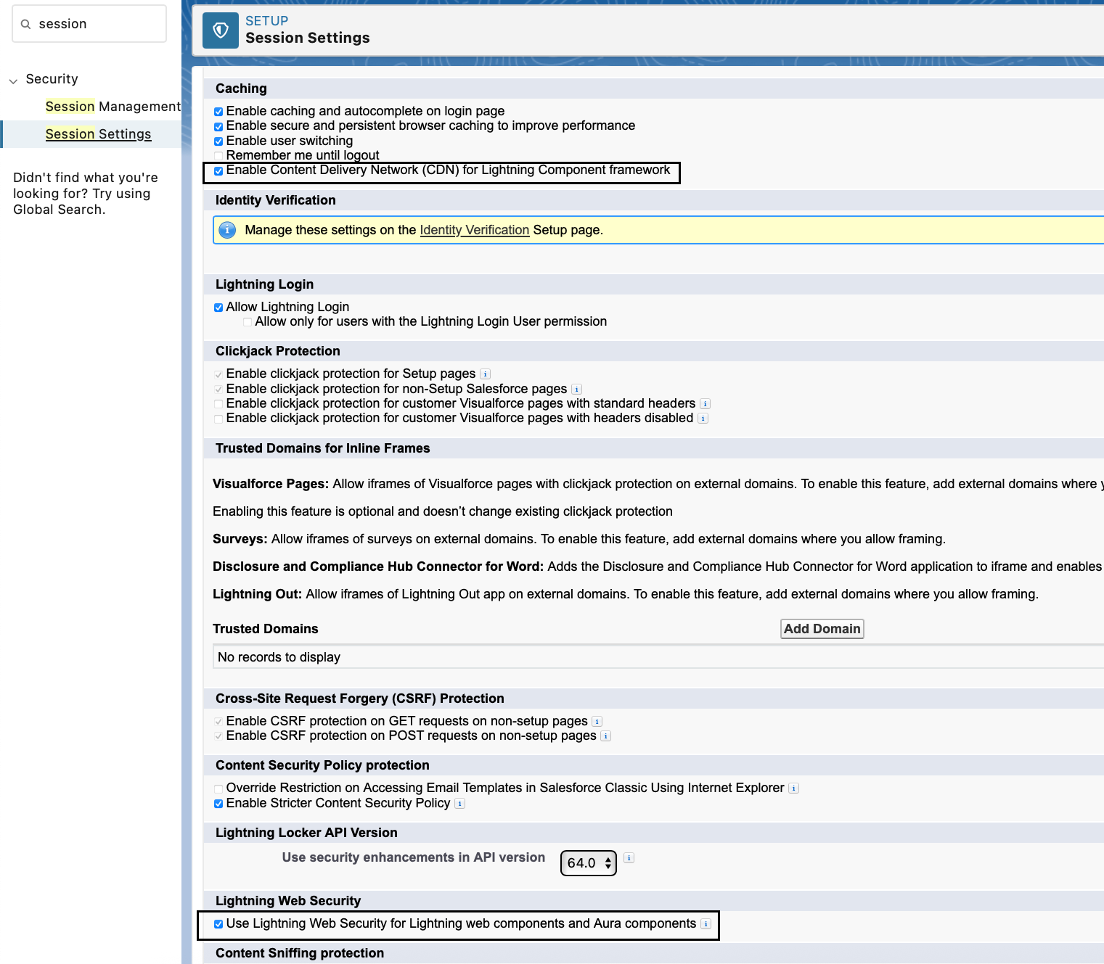Click the Session Settings shield icon

[220, 30]
